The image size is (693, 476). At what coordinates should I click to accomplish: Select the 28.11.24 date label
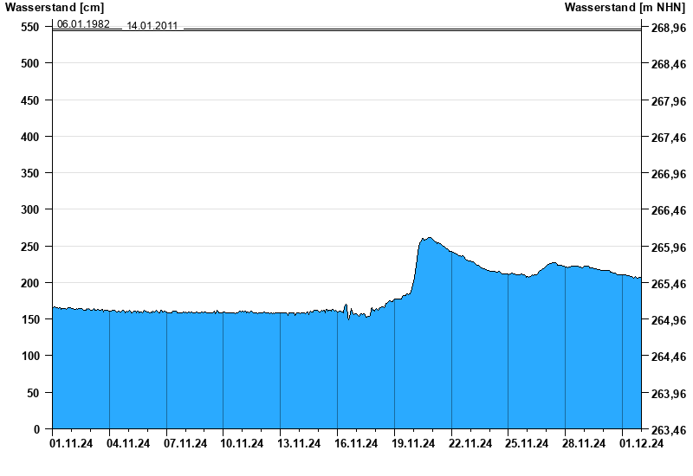584,444
